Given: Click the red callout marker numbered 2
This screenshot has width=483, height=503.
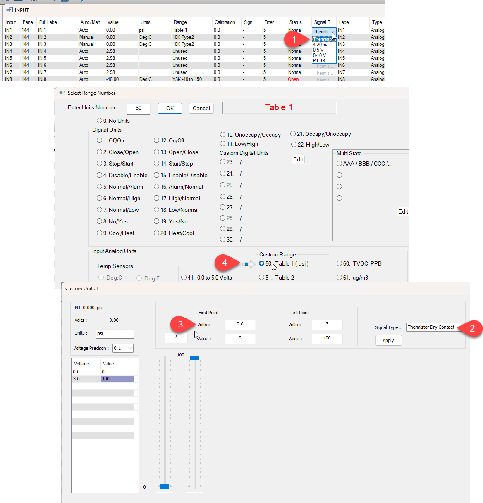Looking at the screenshot, I should point(472,329).
